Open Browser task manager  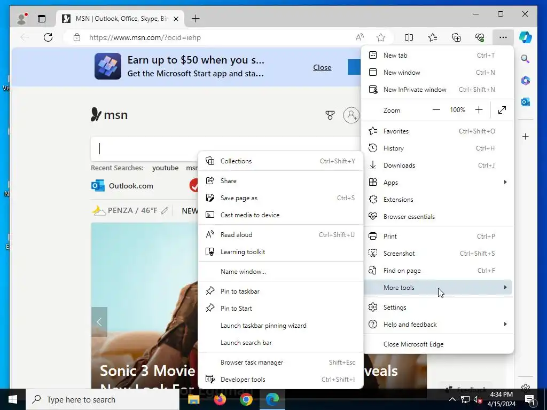[x=280, y=362]
